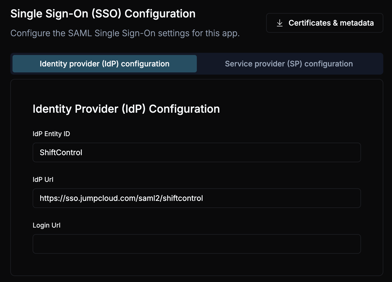The width and height of the screenshot is (392, 282).
Task: Select the Identity provider (IdP) configuration tab
Action: point(104,63)
